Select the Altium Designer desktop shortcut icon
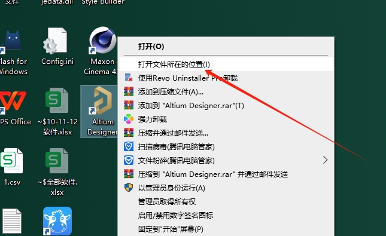 click(103, 100)
